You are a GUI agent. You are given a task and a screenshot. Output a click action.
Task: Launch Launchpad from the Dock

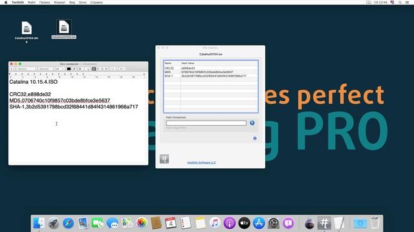point(54,224)
